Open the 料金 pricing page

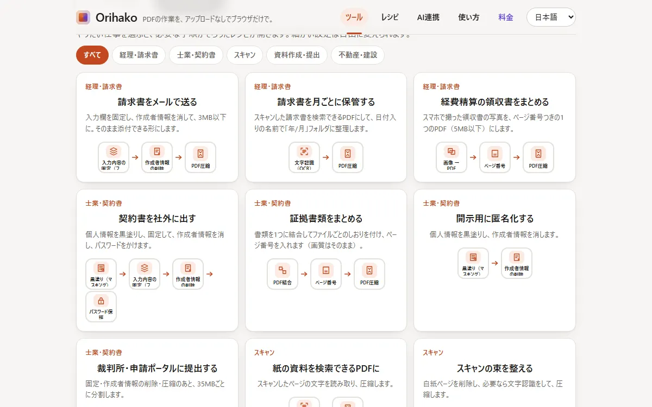(x=506, y=17)
